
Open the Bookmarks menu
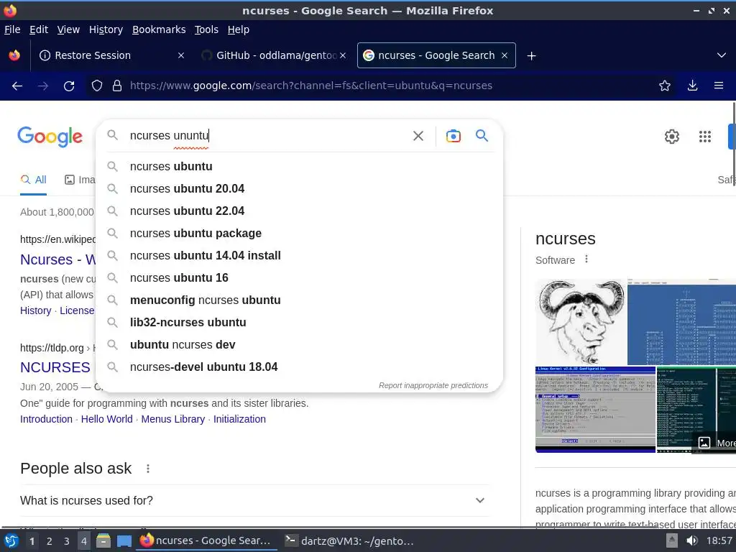point(159,29)
